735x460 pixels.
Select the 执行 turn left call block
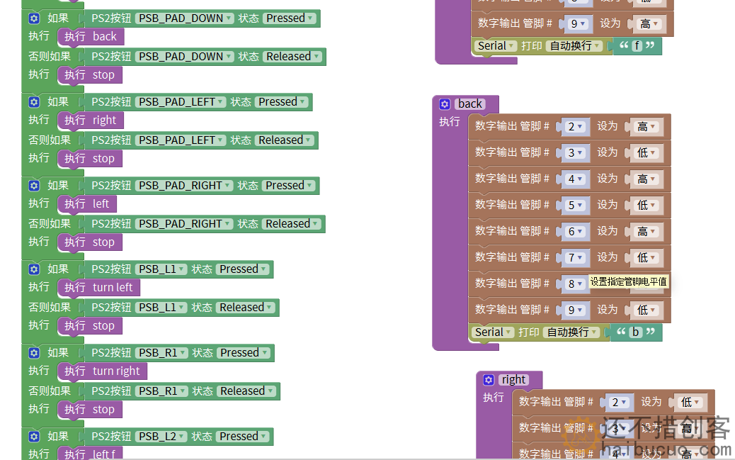coord(99,287)
